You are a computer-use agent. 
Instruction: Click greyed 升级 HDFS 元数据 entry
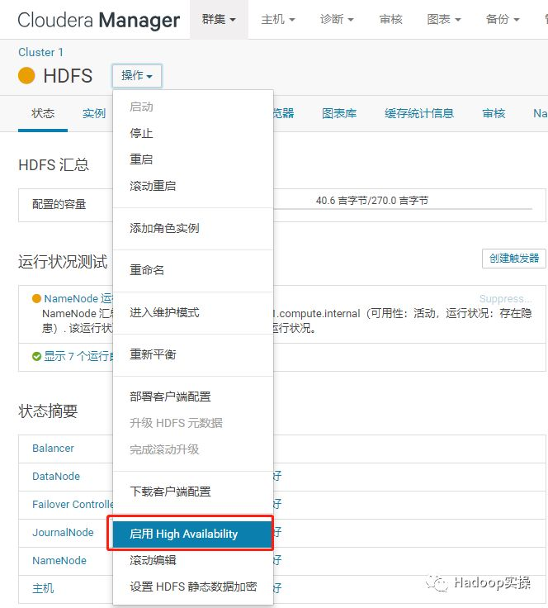(x=193, y=423)
